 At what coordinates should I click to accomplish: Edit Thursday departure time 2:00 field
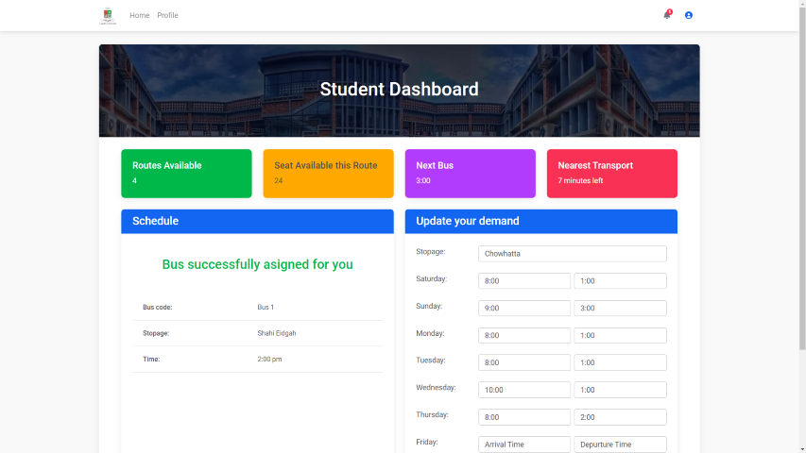[621, 417]
